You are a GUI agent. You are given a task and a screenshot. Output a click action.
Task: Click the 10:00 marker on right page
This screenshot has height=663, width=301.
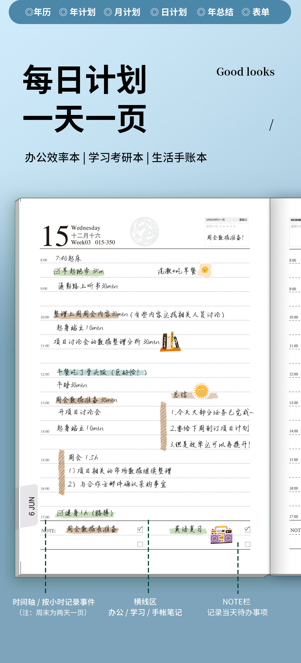pos(293,317)
